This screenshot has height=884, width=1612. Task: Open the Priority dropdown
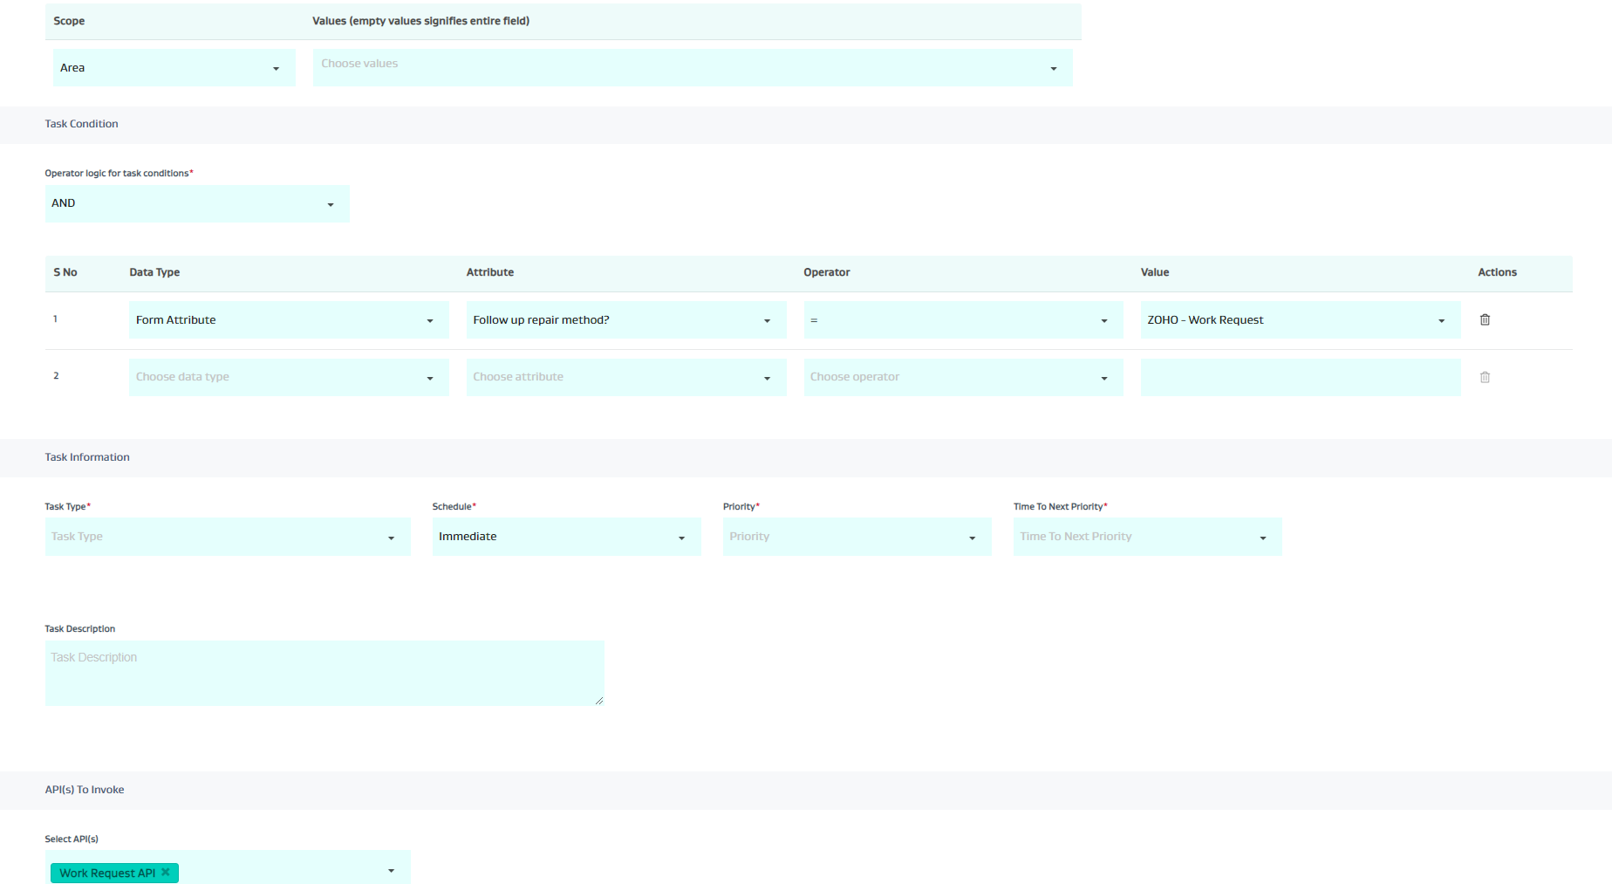857,537
